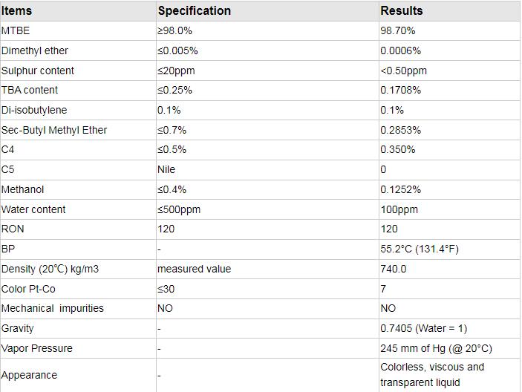The width and height of the screenshot is (522, 392).
Task: Click the Water content specification ≤500ppm
Action: (179, 209)
